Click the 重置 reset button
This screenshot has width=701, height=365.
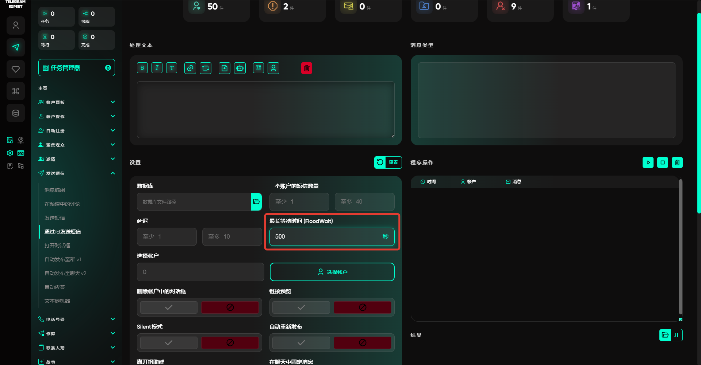coord(388,162)
